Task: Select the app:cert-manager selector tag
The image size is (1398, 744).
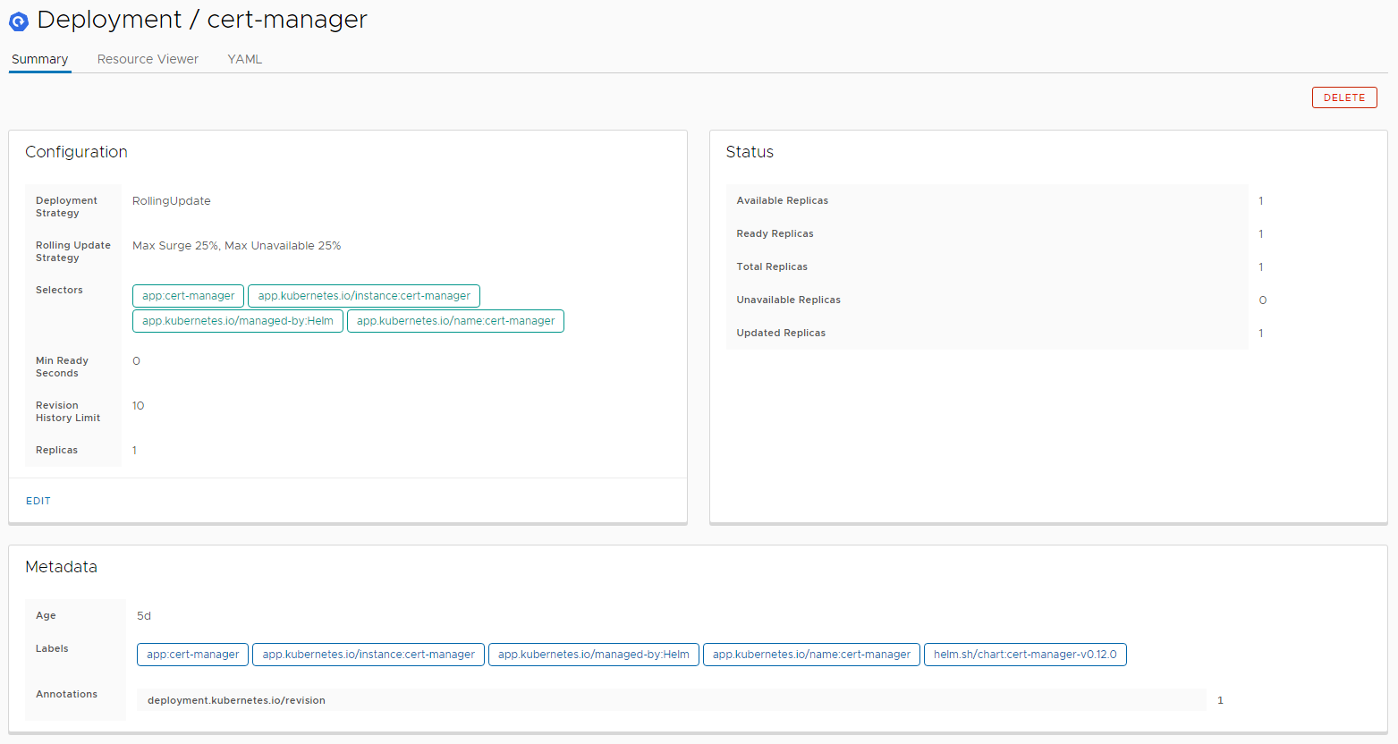Action: pos(188,296)
